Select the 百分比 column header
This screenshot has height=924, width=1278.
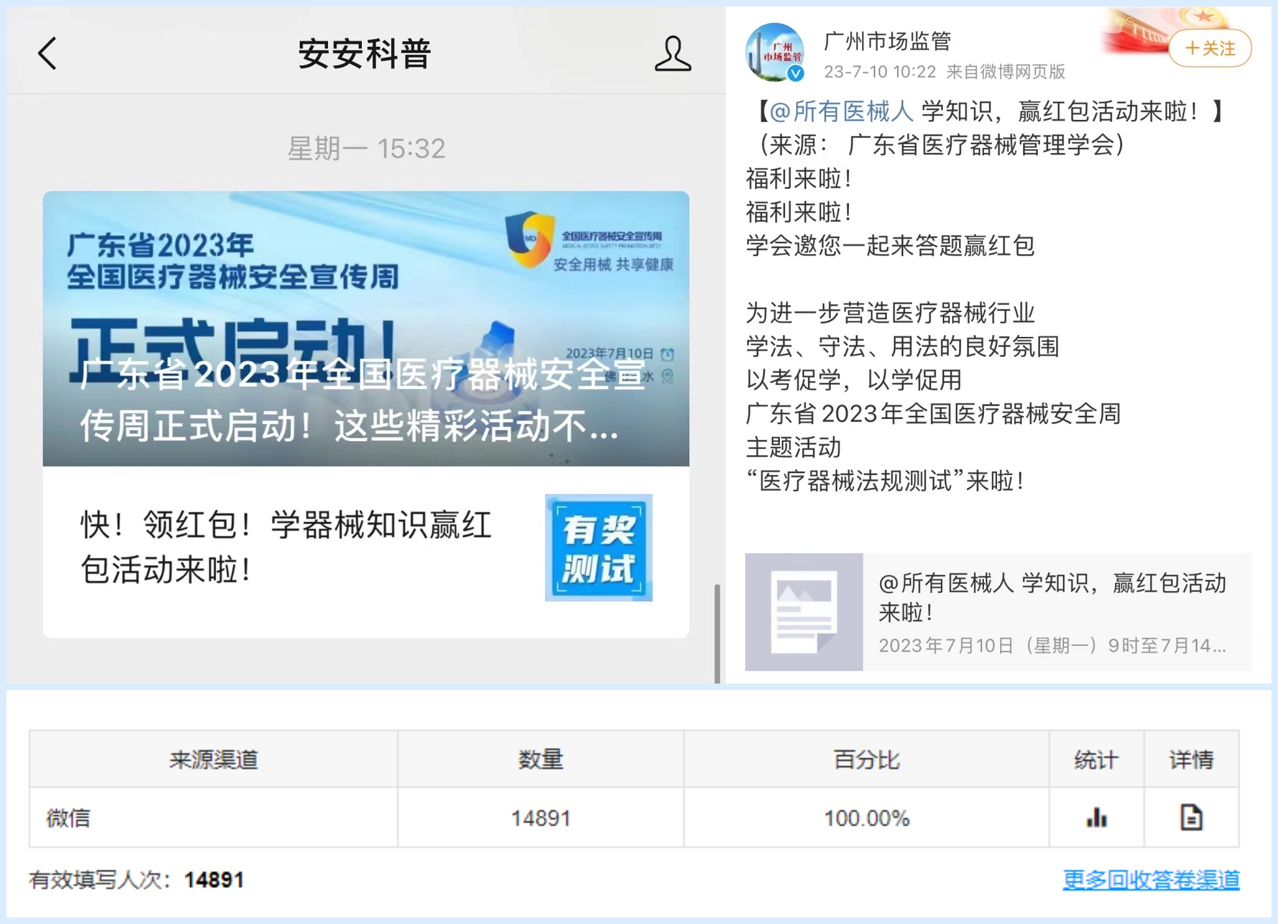click(867, 759)
